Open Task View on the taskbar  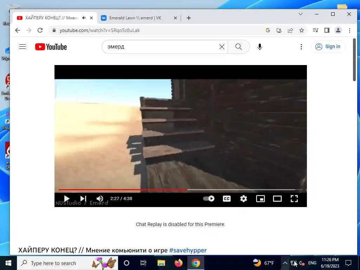click(x=143, y=263)
